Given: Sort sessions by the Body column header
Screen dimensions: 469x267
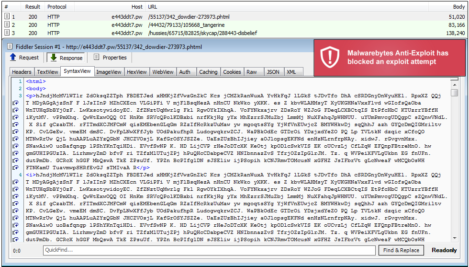Looking at the screenshot, I should pyautogui.click(x=458, y=7).
